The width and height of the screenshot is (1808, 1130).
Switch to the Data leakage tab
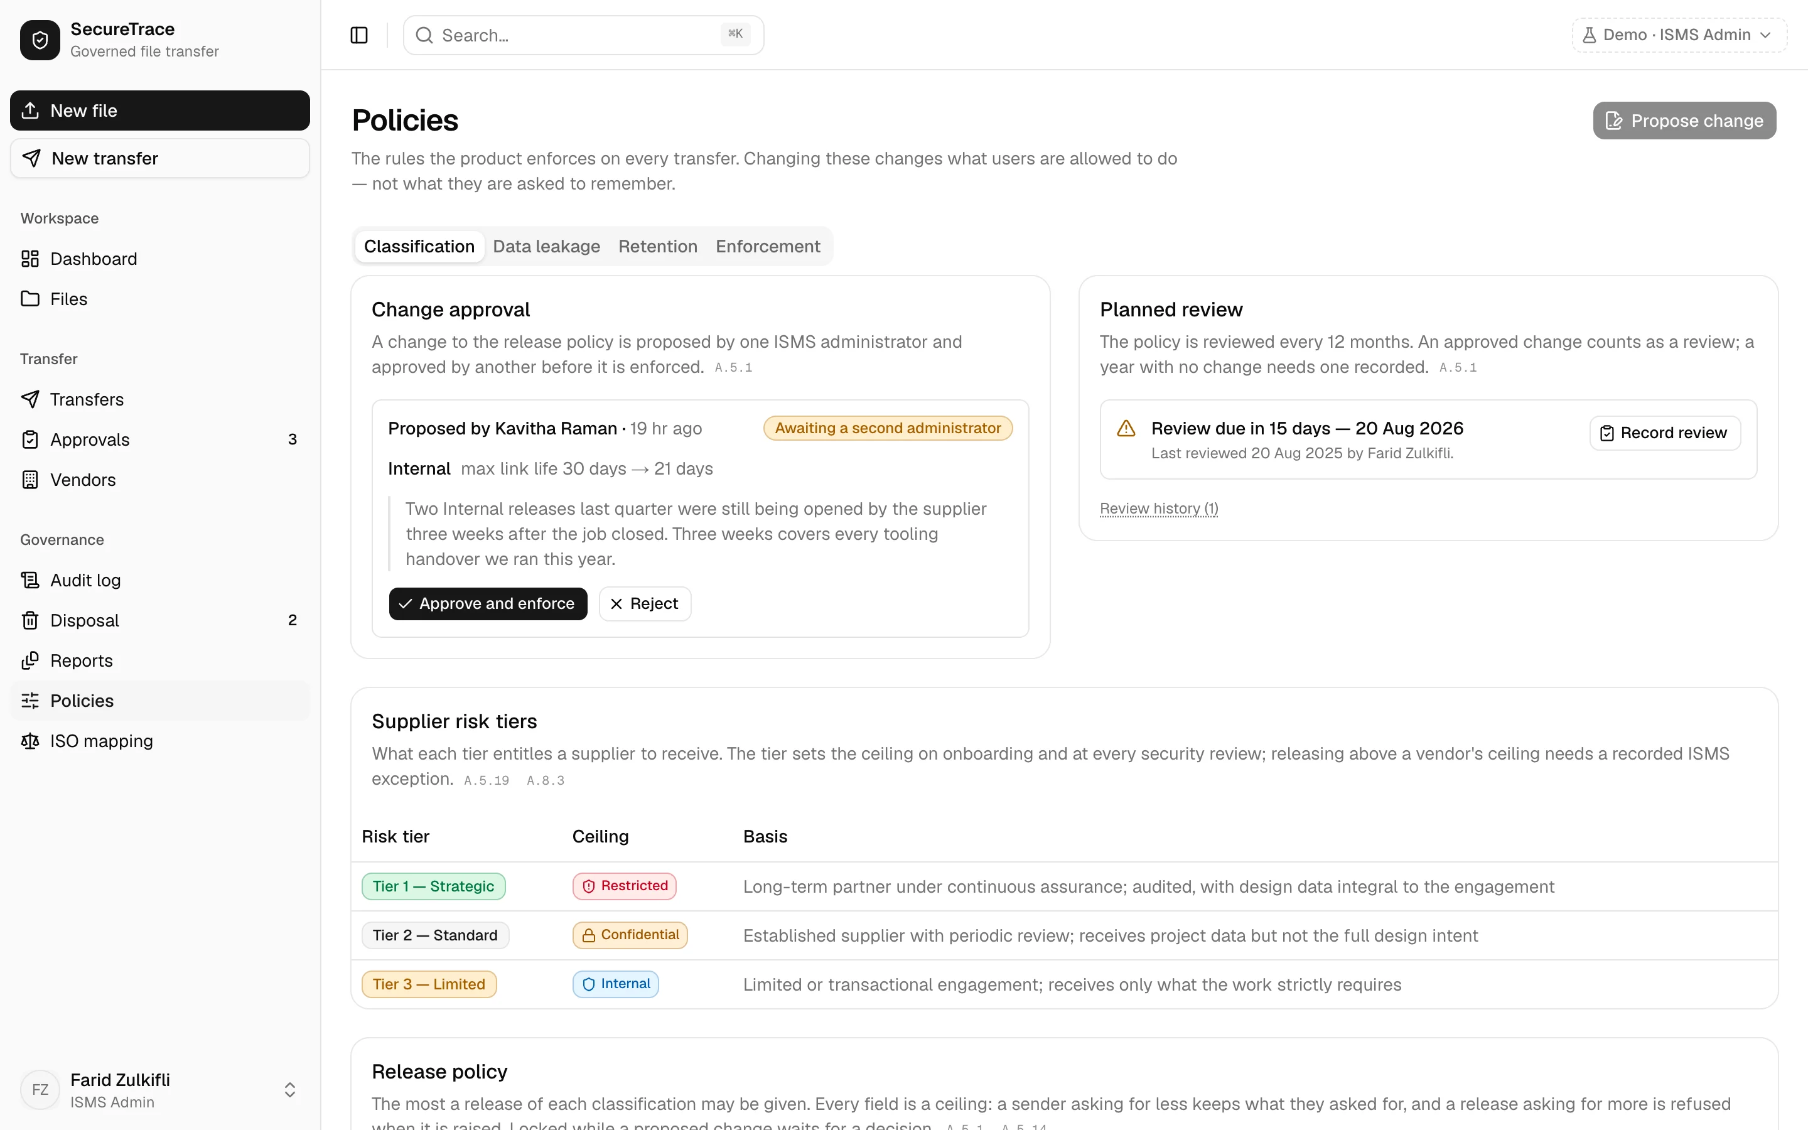[x=546, y=247]
